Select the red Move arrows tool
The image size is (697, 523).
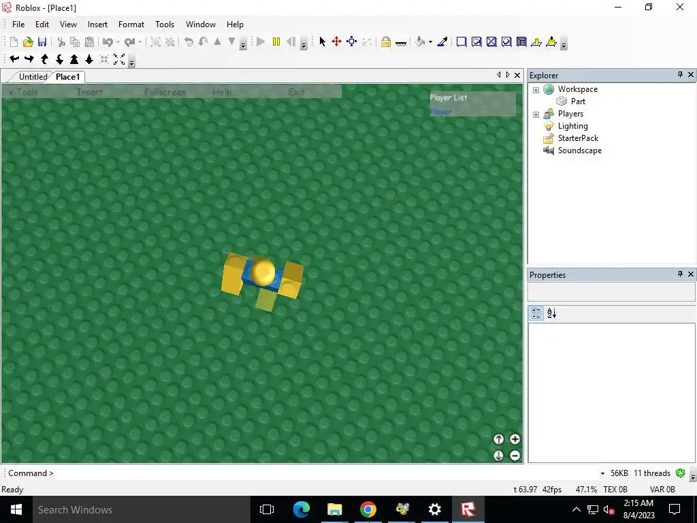pos(336,42)
